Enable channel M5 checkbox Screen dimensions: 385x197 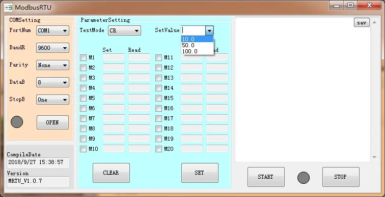(x=83, y=98)
